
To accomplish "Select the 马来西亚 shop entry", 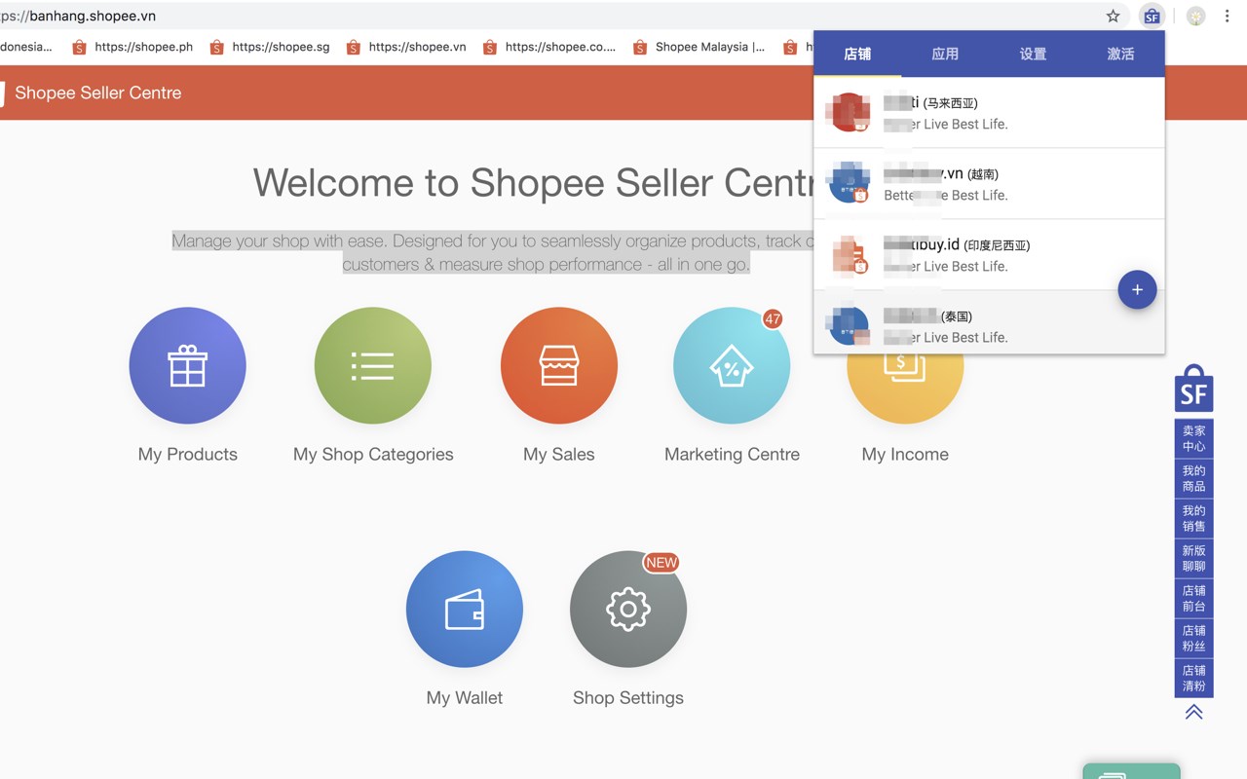I will (x=989, y=113).
